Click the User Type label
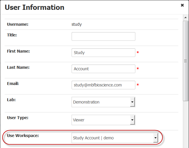Screen dimensions: 189x148 (17, 118)
